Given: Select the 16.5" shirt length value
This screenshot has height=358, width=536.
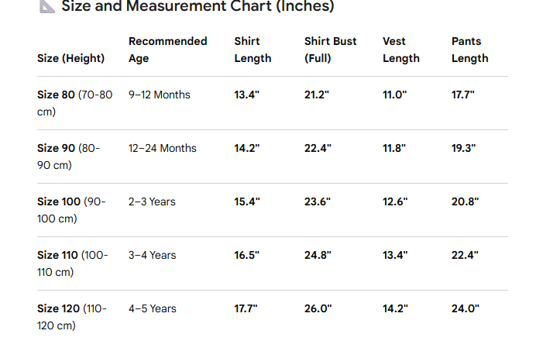Looking at the screenshot, I should [x=247, y=255].
